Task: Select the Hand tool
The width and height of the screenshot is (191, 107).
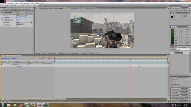Action: 5,5
